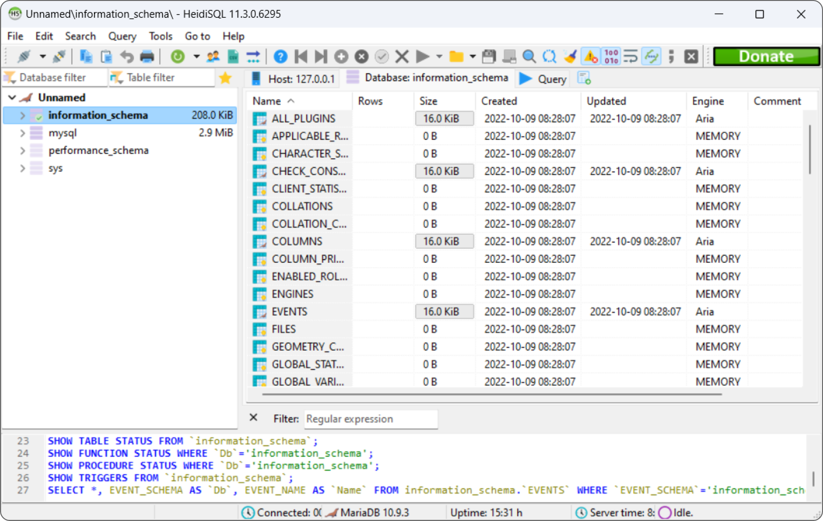Open dropdown arrow next to connect icon

pos(42,57)
